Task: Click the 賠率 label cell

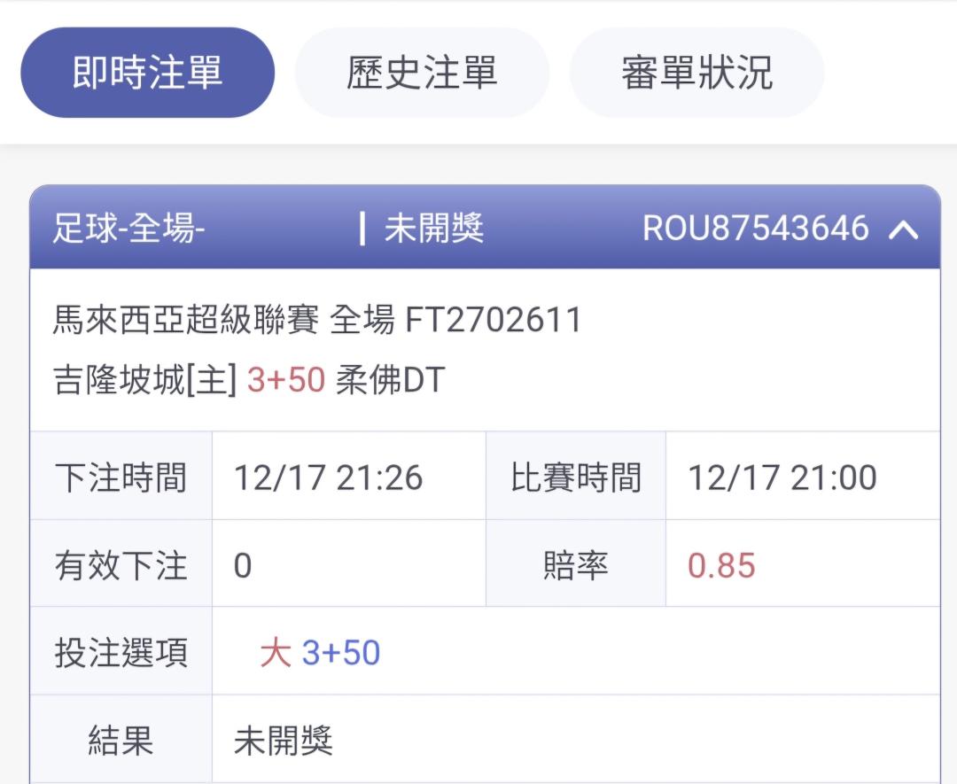Action: (x=576, y=565)
